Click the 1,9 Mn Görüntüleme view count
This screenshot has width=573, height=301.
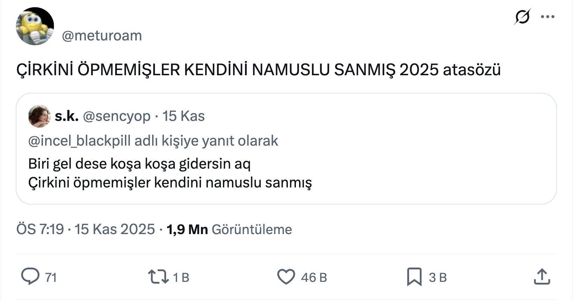pos(229,229)
